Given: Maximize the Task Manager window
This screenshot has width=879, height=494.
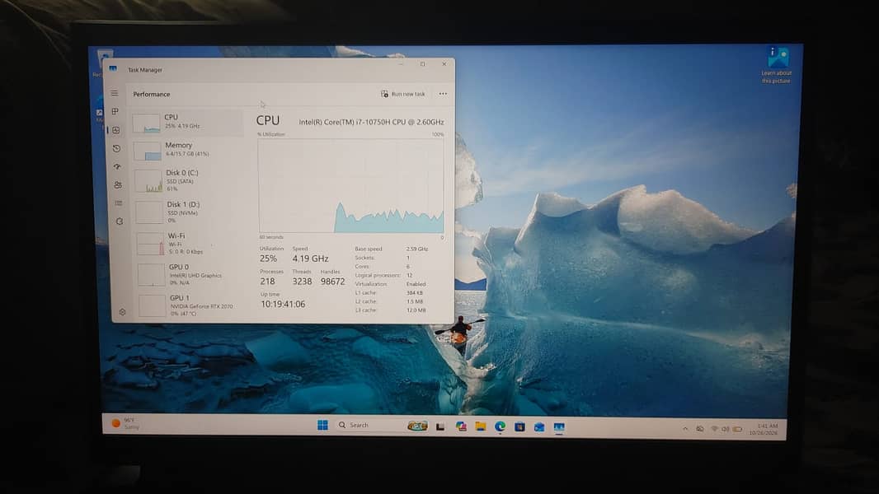Looking at the screenshot, I should [423, 63].
